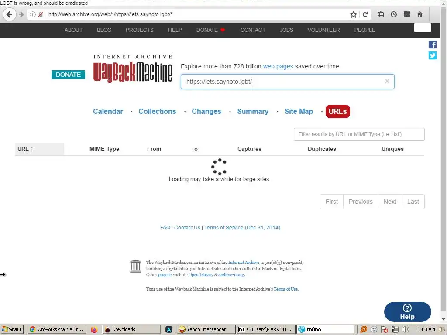447x335 pixels.
Task: Focus the filter results by URL field
Action: coord(359,134)
